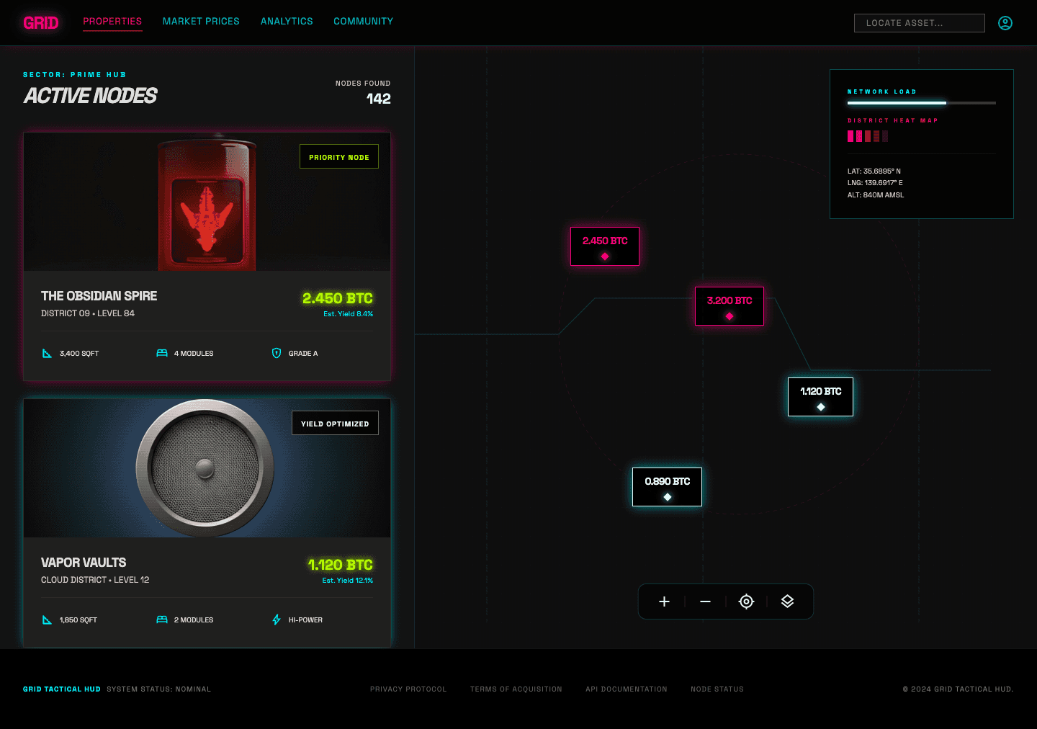The height and width of the screenshot is (729, 1037).
Task: Click the Network Load progress bar
Action: point(921,103)
